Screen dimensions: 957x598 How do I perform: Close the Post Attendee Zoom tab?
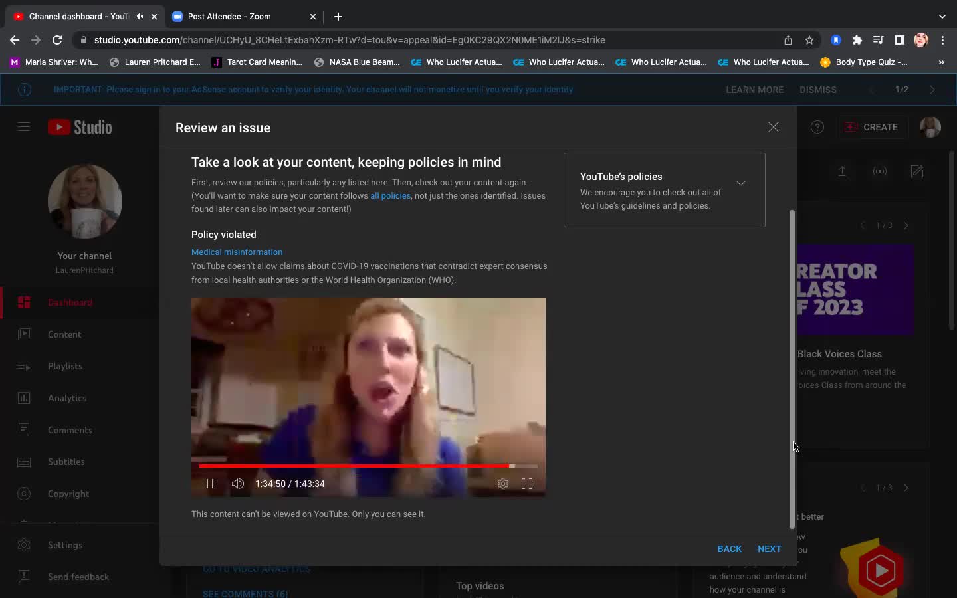[x=313, y=16]
